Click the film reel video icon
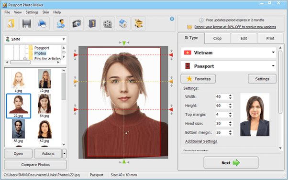The height and width of the screenshot is (180, 288). pyautogui.click(x=108, y=23)
